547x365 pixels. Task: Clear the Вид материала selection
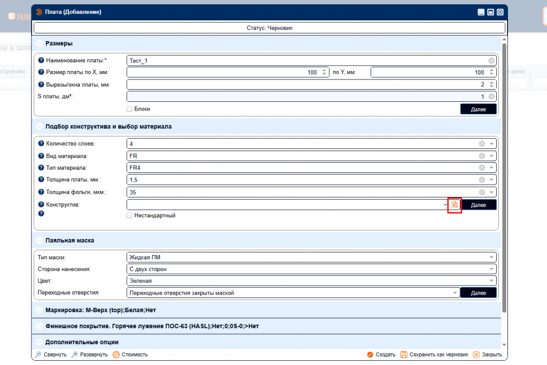482,156
